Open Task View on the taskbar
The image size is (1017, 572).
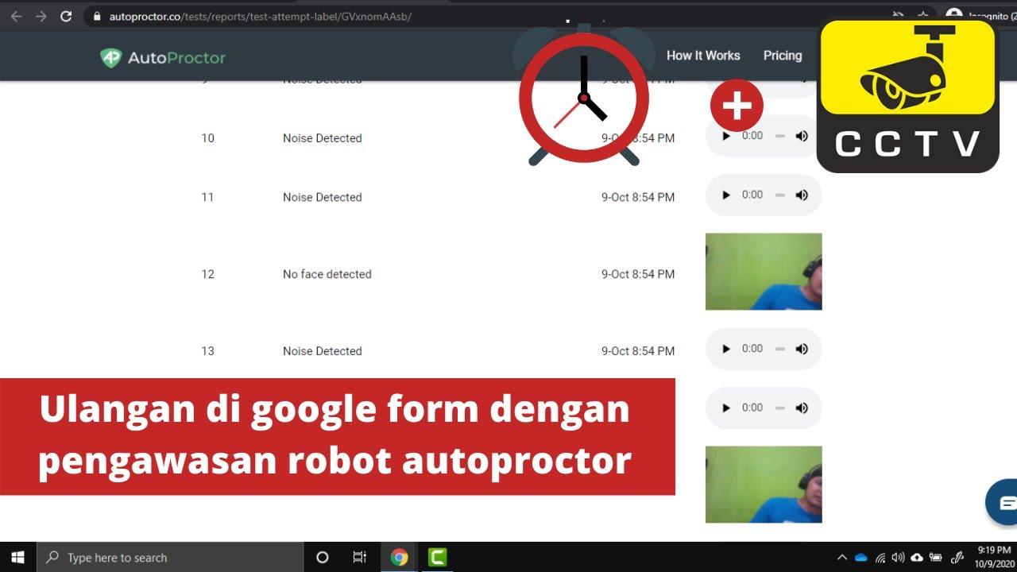pyautogui.click(x=360, y=558)
